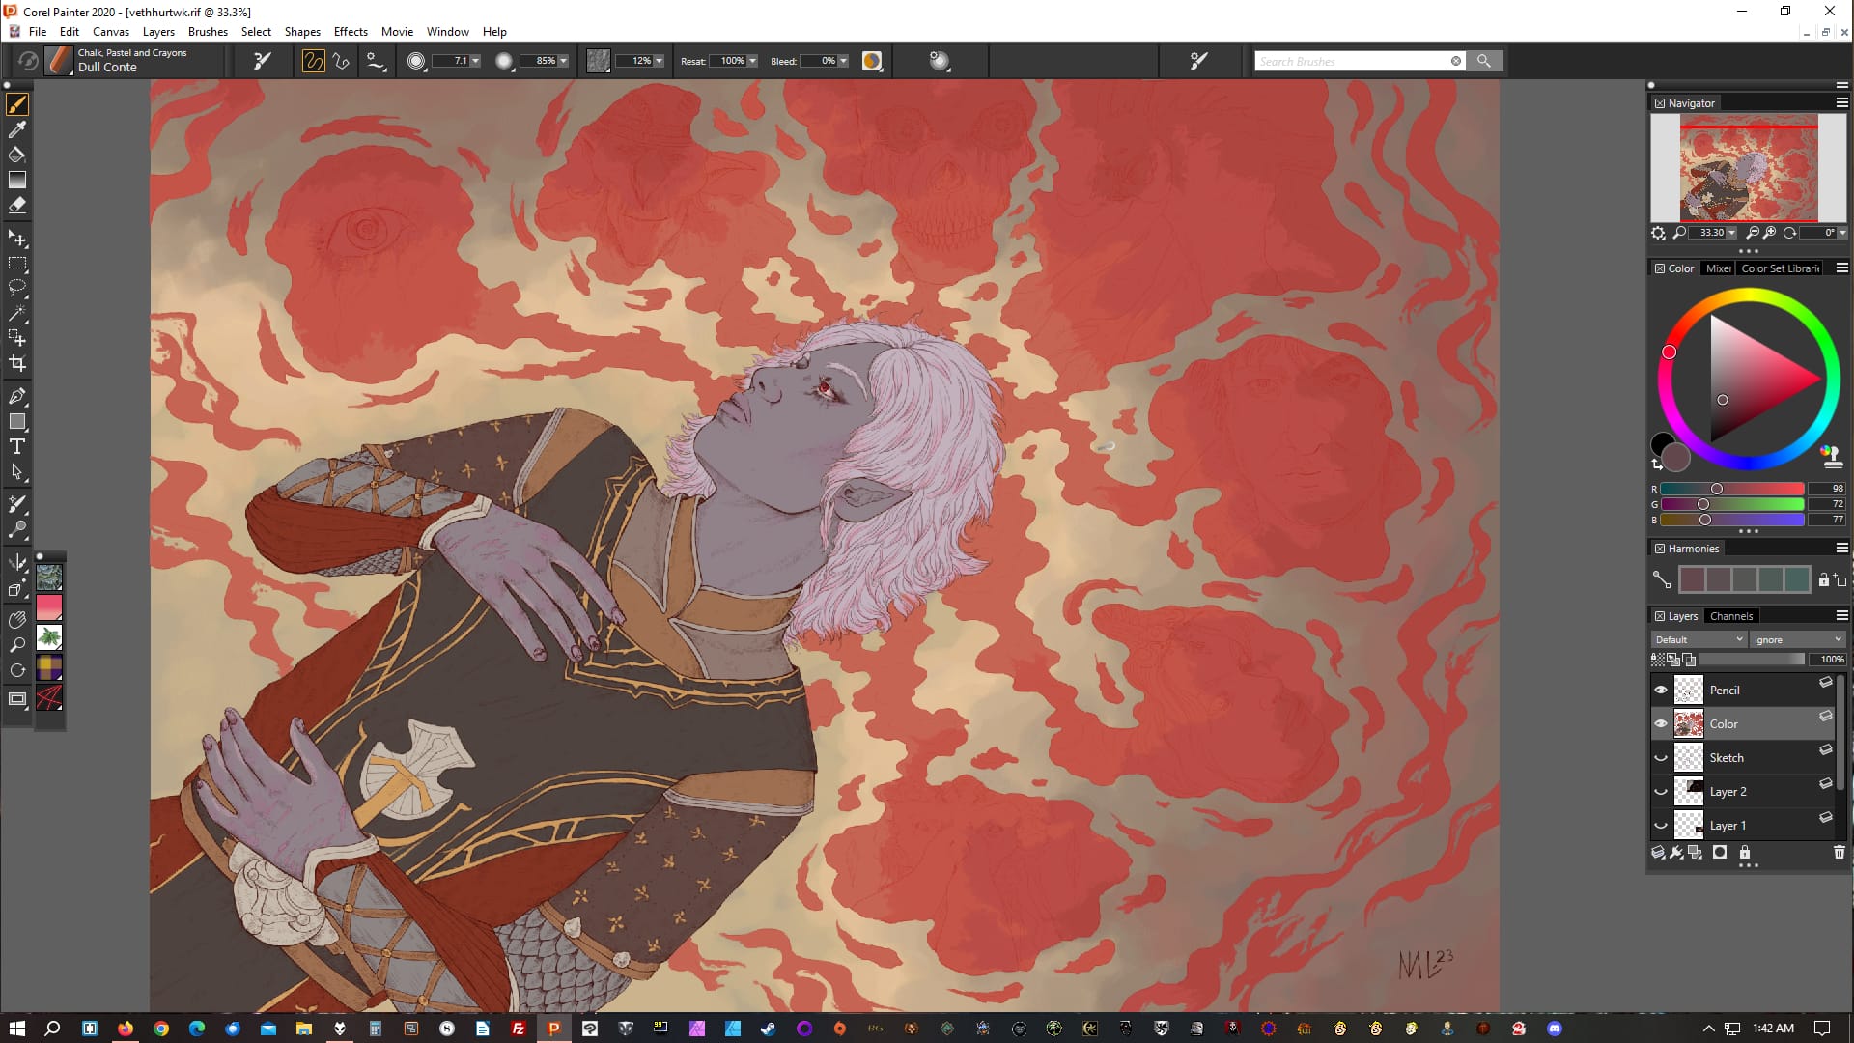This screenshot has height=1043, width=1854.
Task: Select the Dropper tool
Action: pos(17,129)
